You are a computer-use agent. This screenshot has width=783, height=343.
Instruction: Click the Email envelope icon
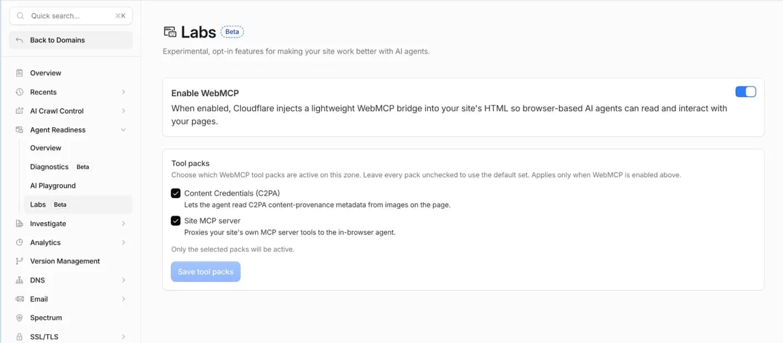pos(20,299)
